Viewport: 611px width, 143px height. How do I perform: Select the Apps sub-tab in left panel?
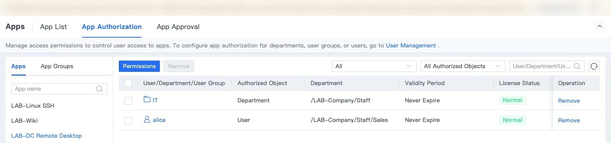pyautogui.click(x=18, y=66)
